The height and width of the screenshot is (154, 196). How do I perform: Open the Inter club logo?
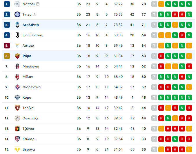(x=17, y=14)
